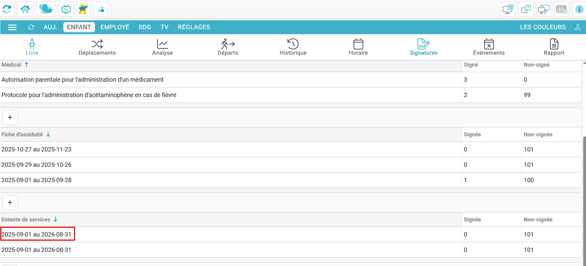The image size is (586, 266).
Task: Open the hamburger menu icon
Action: pos(12,27)
